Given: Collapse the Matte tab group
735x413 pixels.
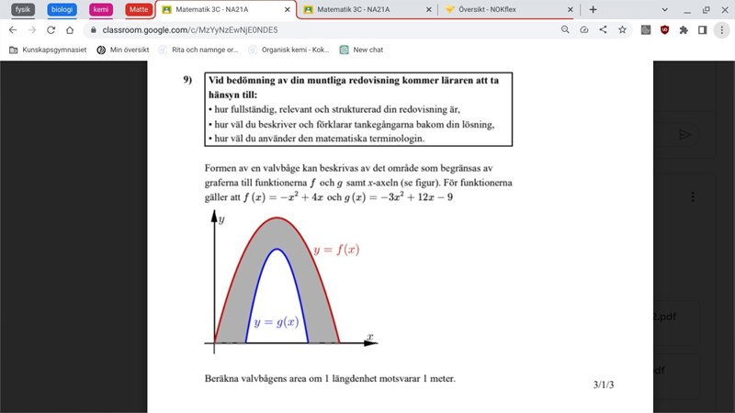Looking at the screenshot, I should coord(139,9).
